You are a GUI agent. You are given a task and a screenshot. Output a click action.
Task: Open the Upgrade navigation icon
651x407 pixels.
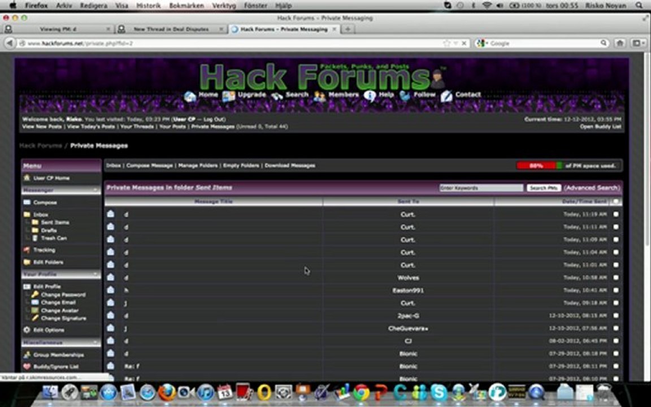(229, 96)
